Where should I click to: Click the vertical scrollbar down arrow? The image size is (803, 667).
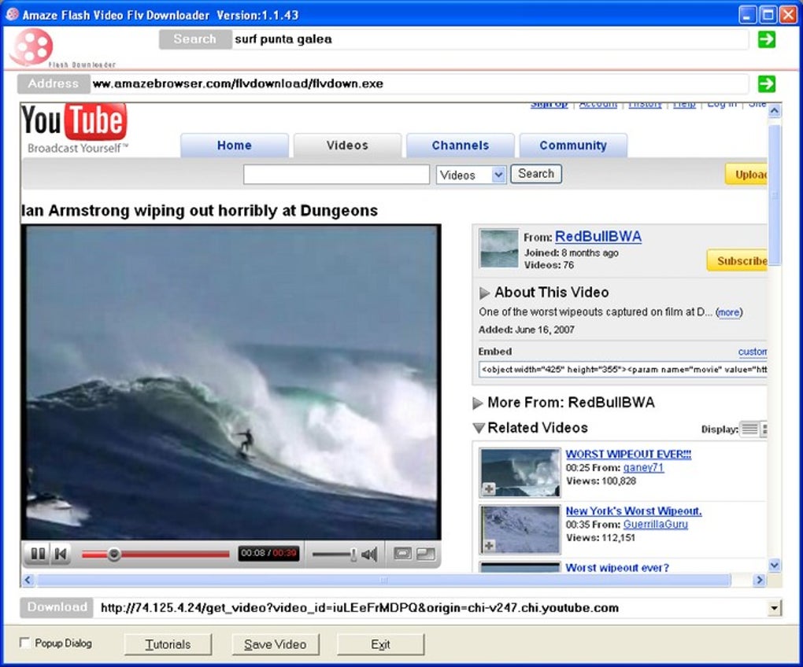775,566
